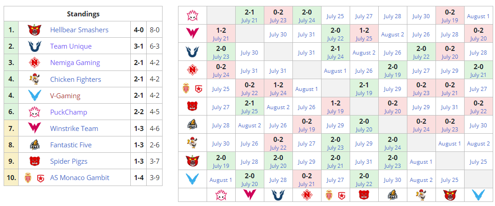Click the Chicken Fighters rooster logo in Standings
The height and width of the screenshot is (206, 495).
click(x=35, y=79)
